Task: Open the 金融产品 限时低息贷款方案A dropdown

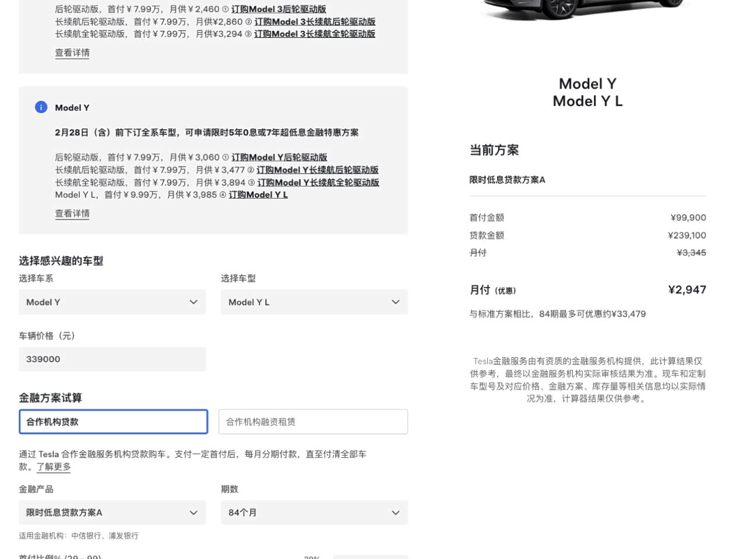Action: pos(112,513)
